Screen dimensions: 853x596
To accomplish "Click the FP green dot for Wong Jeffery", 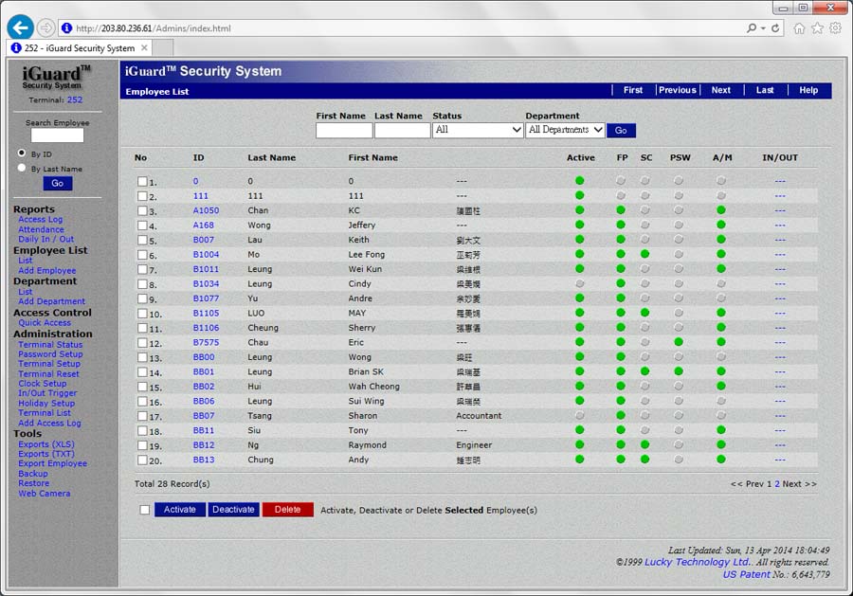I will click(621, 225).
